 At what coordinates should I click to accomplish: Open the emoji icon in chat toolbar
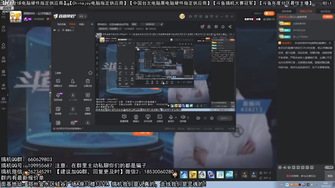coord(280,168)
